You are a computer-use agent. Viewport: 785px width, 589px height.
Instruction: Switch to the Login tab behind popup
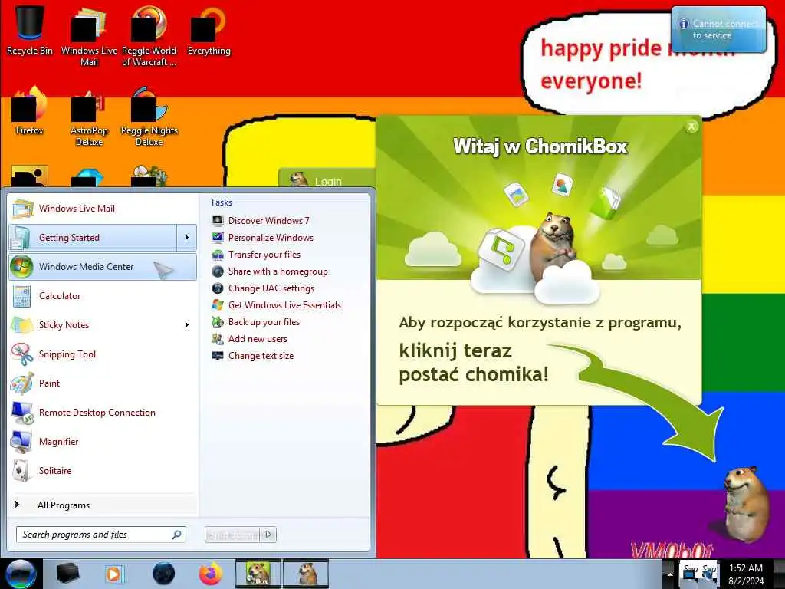pyautogui.click(x=328, y=180)
